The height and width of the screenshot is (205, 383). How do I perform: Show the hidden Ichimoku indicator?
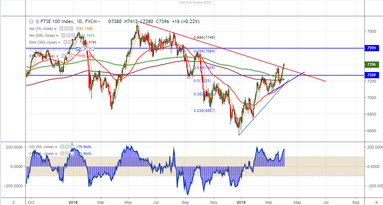pyautogui.click(x=78, y=49)
